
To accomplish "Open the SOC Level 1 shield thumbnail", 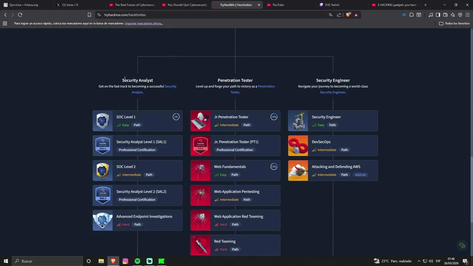I will point(103,121).
